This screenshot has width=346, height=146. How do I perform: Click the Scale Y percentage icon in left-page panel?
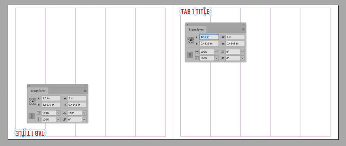pos(39,119)
